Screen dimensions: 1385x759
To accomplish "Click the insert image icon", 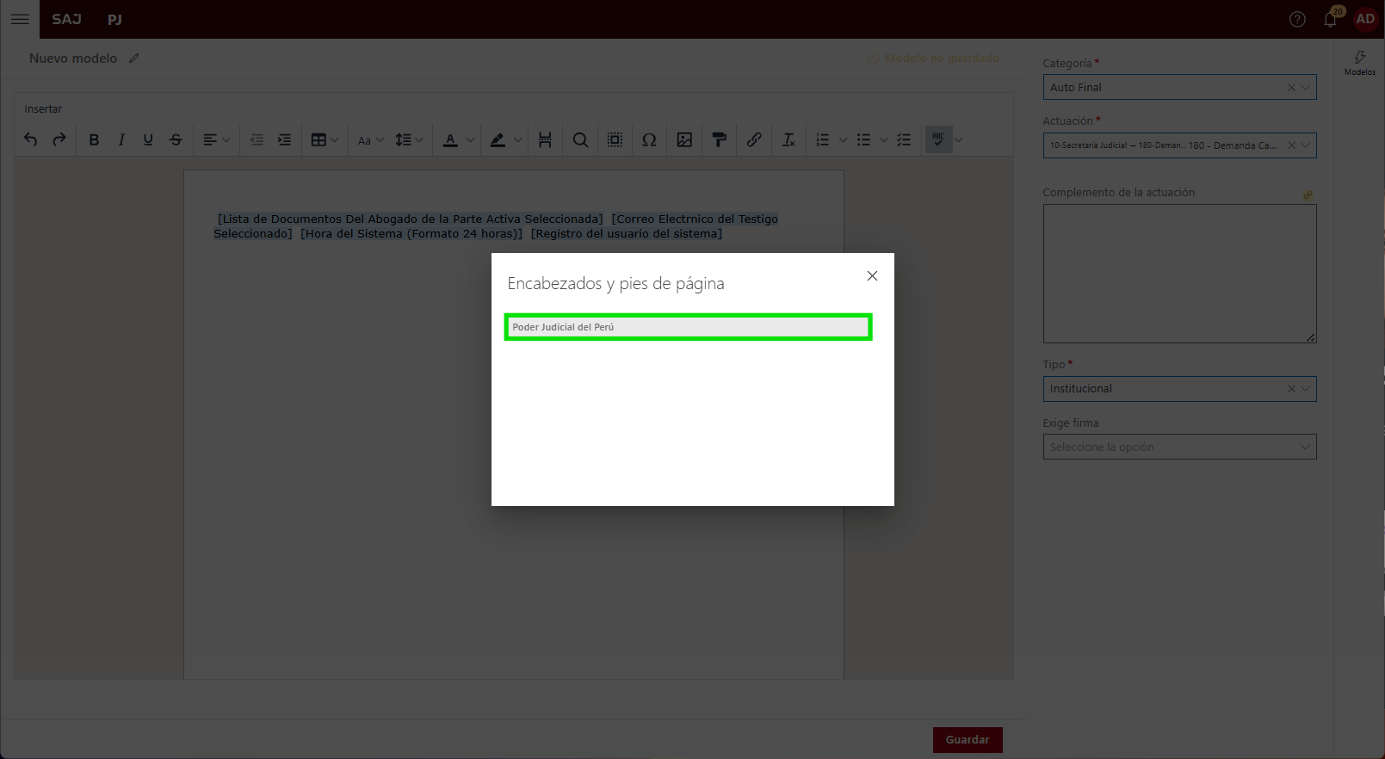I will (684, 139).
